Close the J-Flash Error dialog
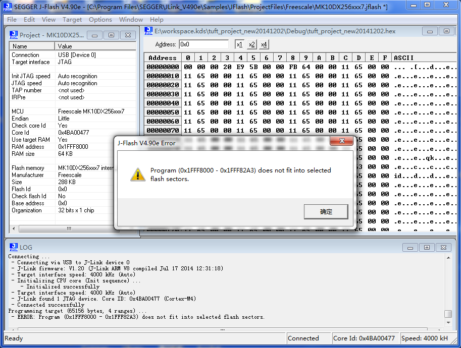The image size is (461, 348). 342,141
